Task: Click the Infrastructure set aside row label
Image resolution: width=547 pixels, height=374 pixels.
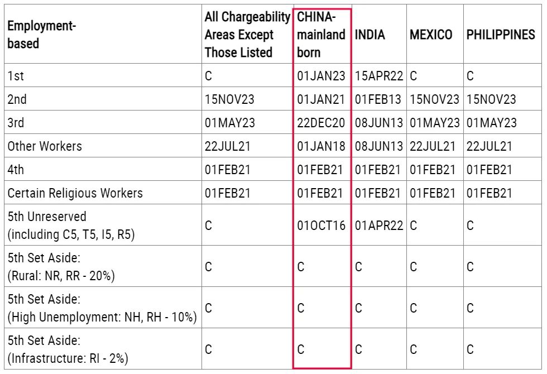Action: tap(68, 349)
